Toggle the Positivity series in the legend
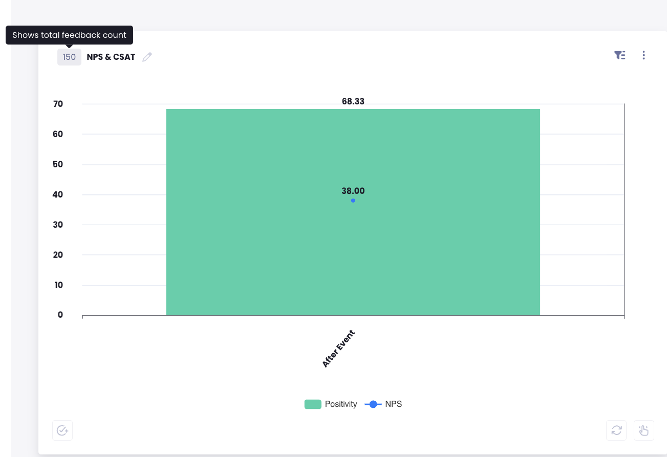The image size is (667, 457). point(341,404)
